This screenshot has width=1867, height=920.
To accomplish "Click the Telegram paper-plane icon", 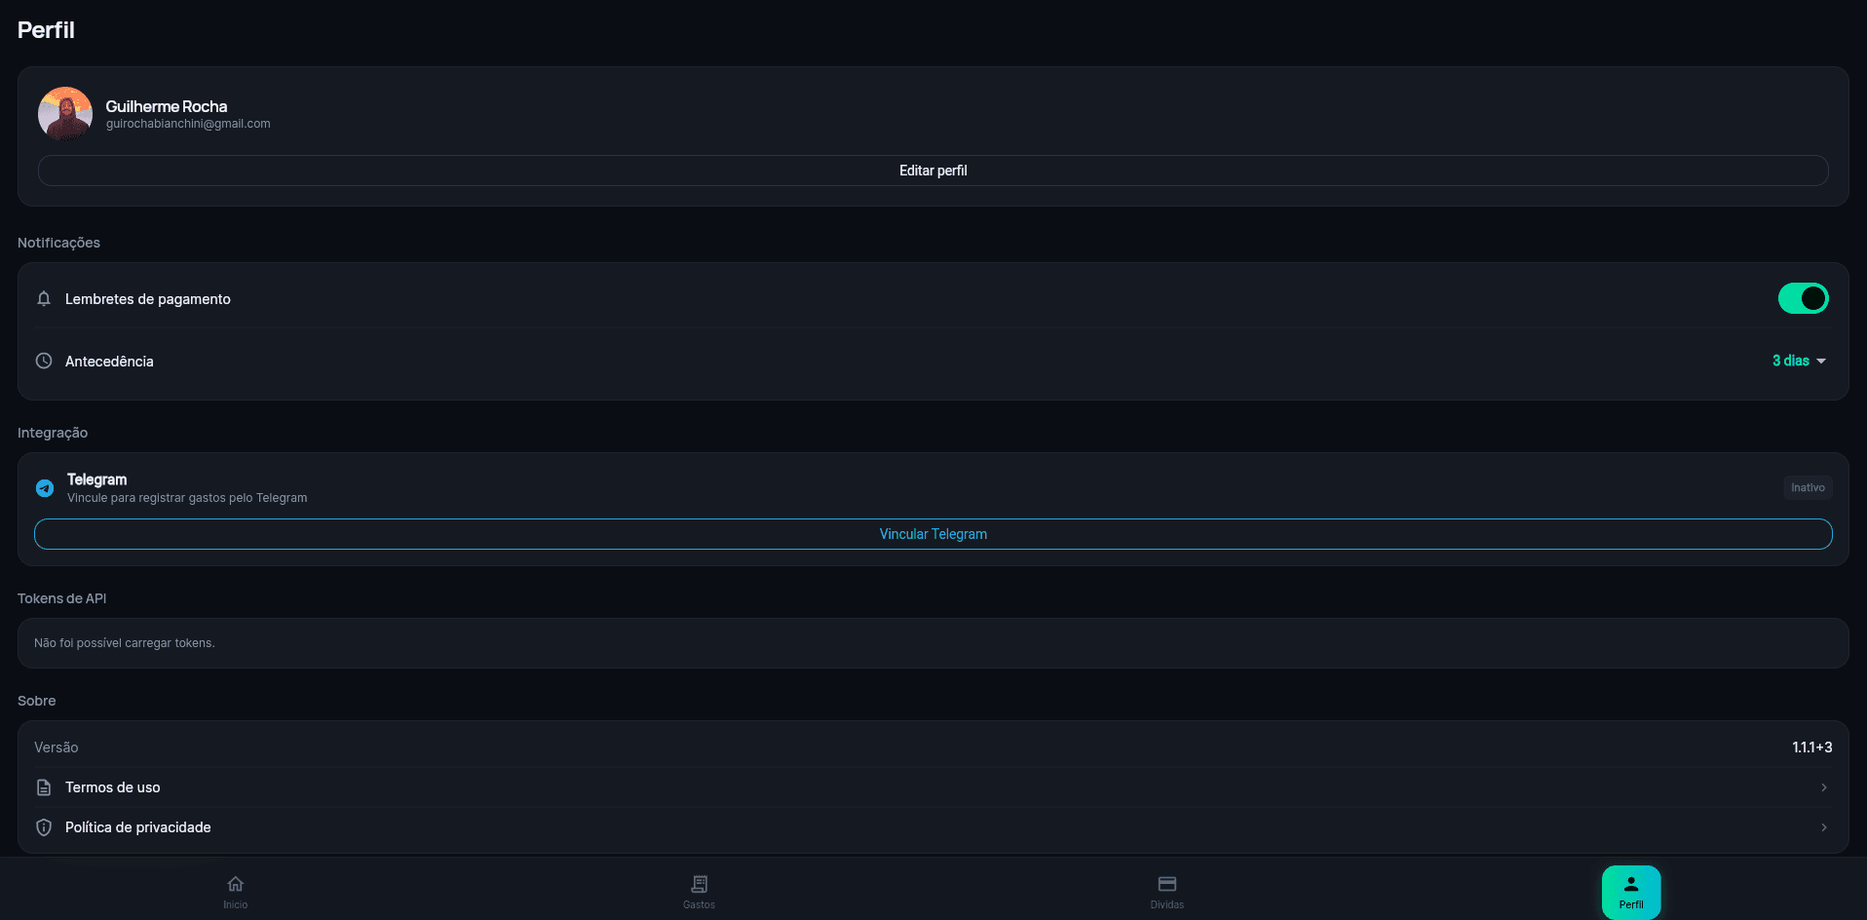I will click(45, 488).
